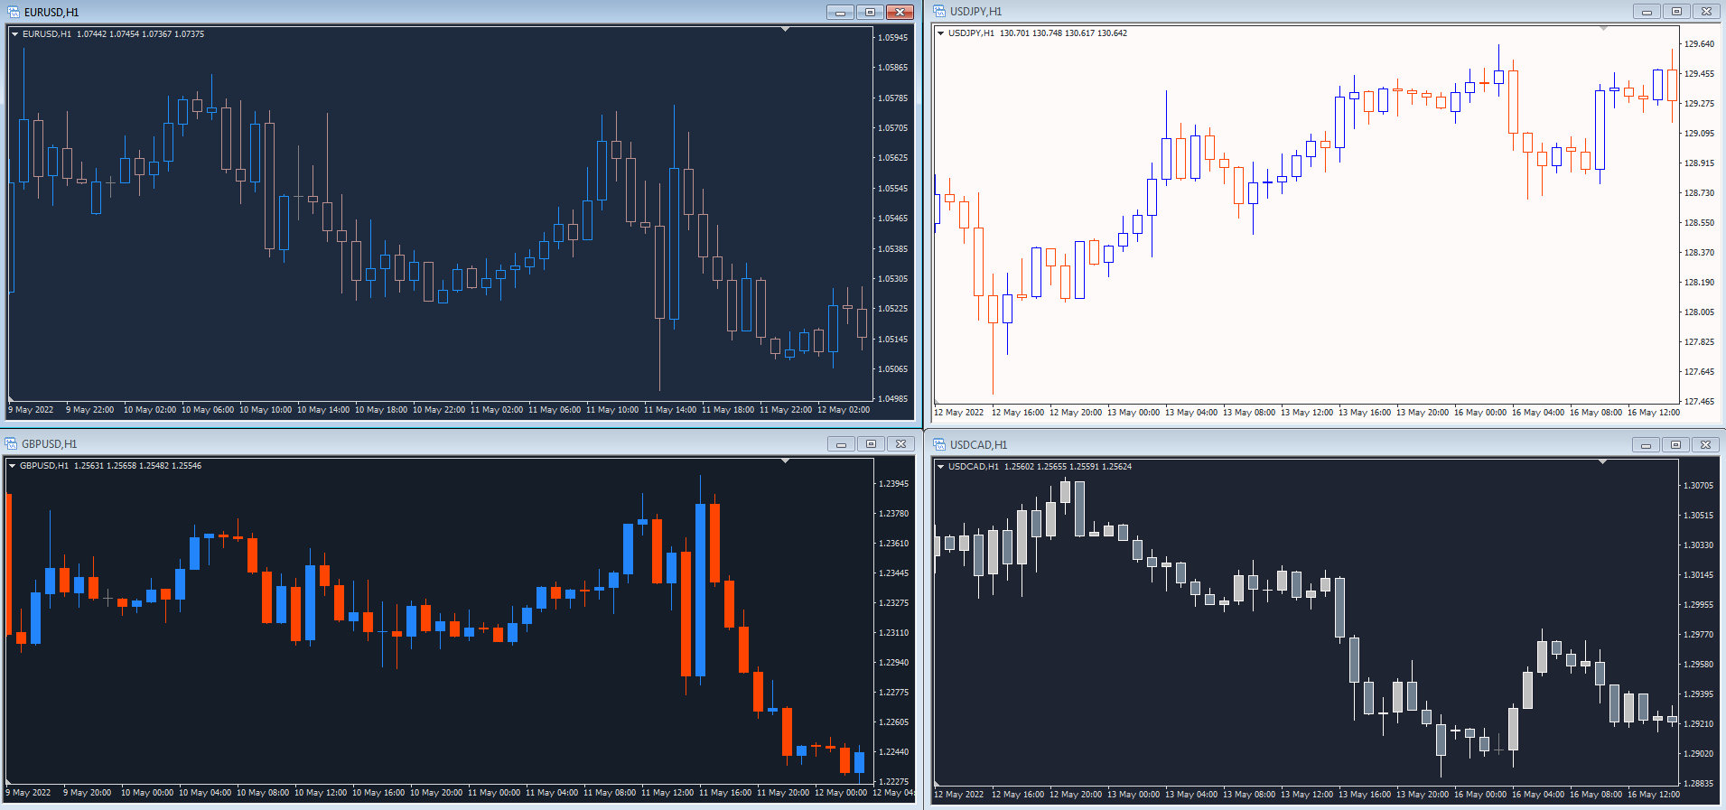Minimize the EURUSD,H1 chart window

tap(840, 12)
